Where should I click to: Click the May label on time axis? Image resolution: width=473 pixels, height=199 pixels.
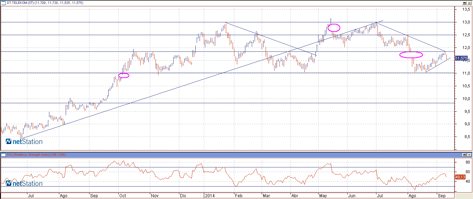(x=323, y=195)
